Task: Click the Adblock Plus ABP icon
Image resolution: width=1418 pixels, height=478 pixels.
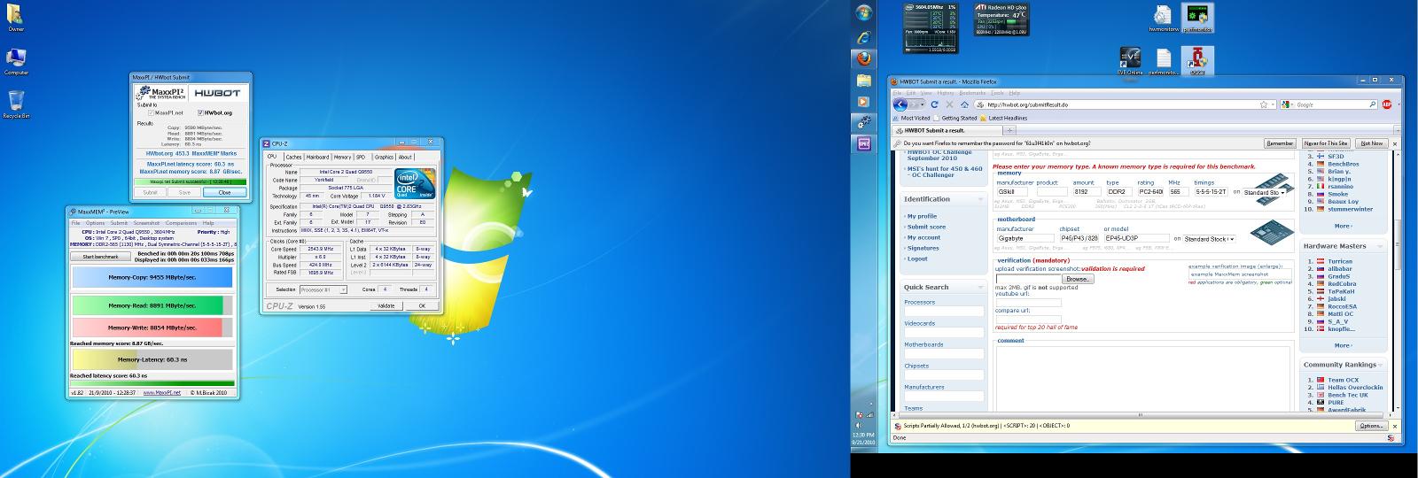Action: (x=1387, y=104)
